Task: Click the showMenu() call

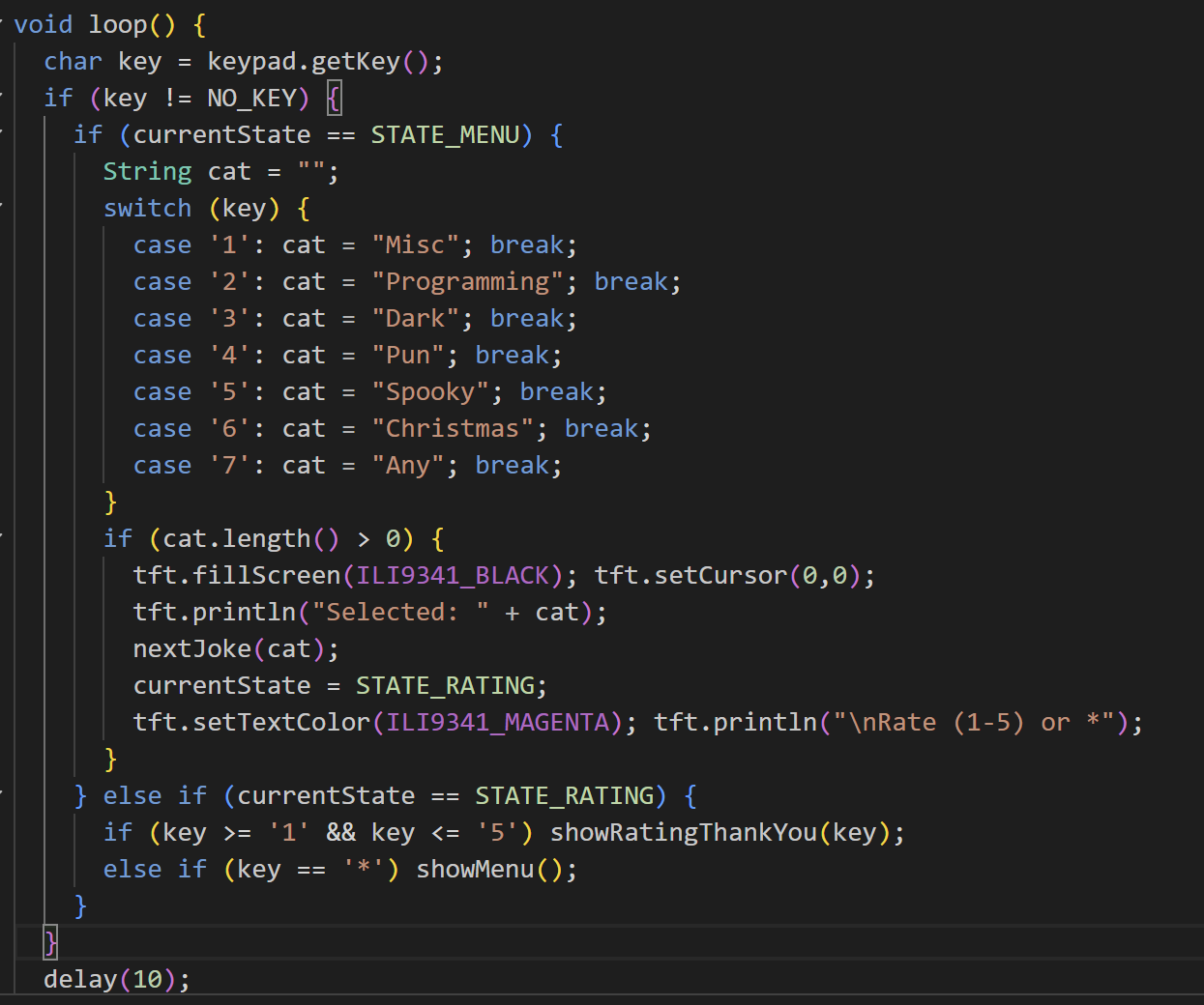Action: click(x=489, y=869)
